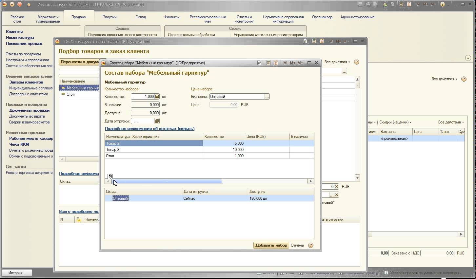Open the calendar icon in the main application titlebar
Viewport: 476px width, 279px height.
click(409, 5)
